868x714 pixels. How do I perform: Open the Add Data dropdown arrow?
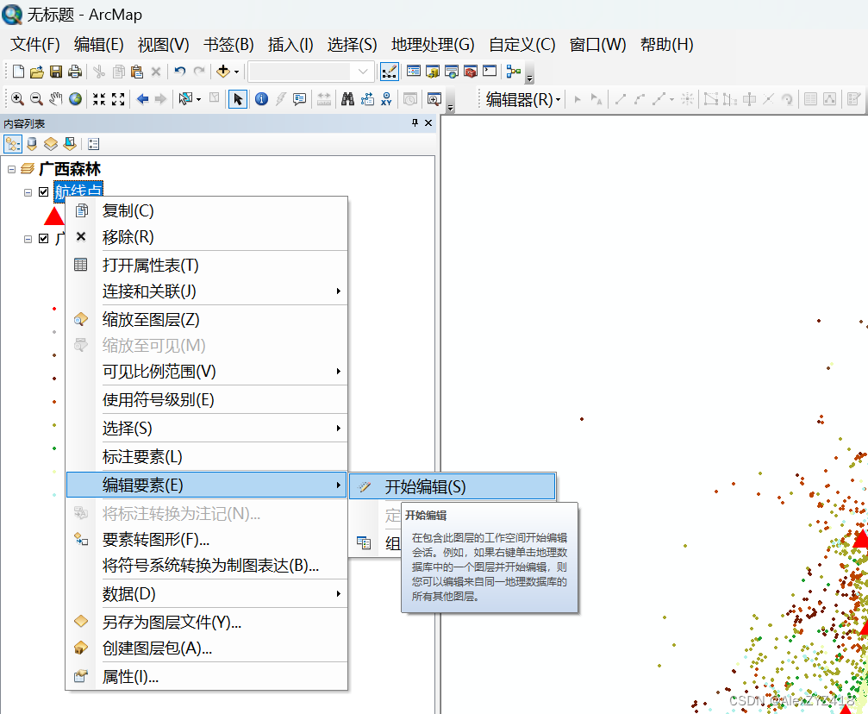[236, 72]
